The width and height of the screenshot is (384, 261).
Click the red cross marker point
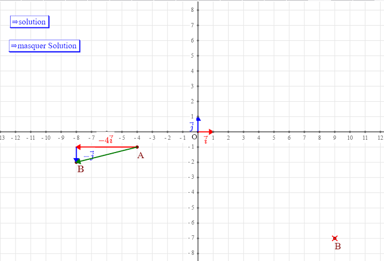pos(334,238)
